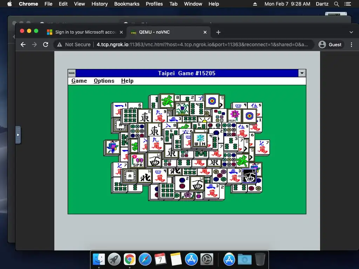Select West tile next to SPR tile
The height and width of the screenshot is (269, 359).
pyautogui.click(x=155, y=160)
